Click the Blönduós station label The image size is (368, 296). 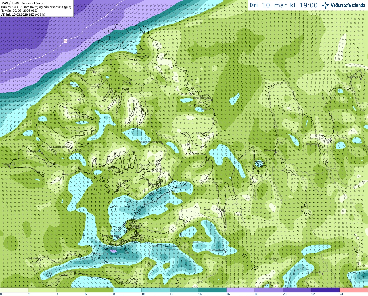[270, 150]
